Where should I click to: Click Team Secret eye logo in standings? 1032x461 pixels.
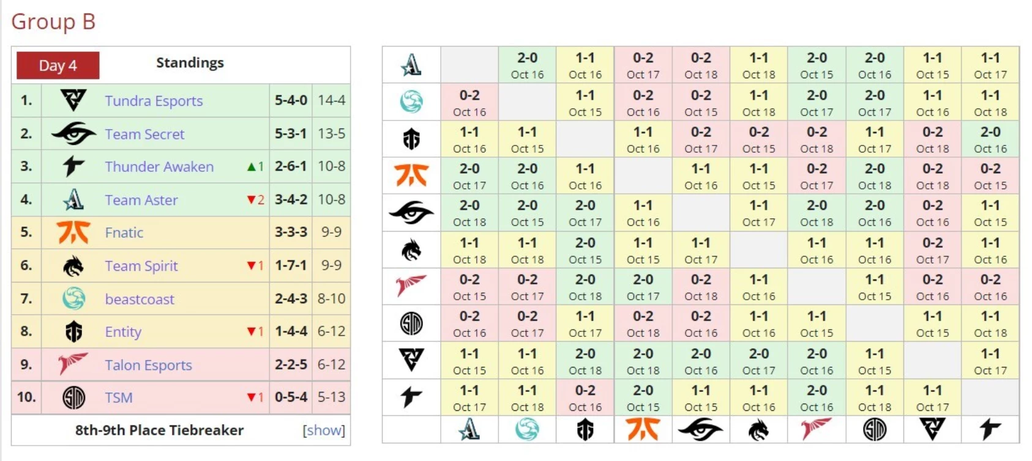73,133
